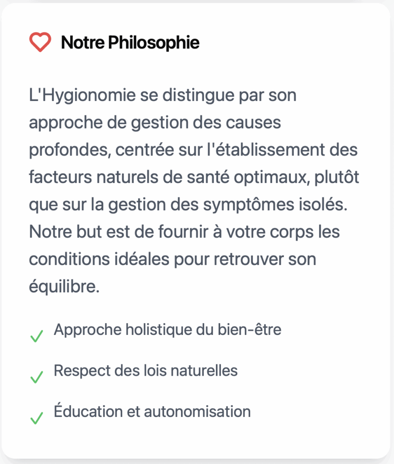Select the Notre Philosophie heading

[x=130, y=43]
